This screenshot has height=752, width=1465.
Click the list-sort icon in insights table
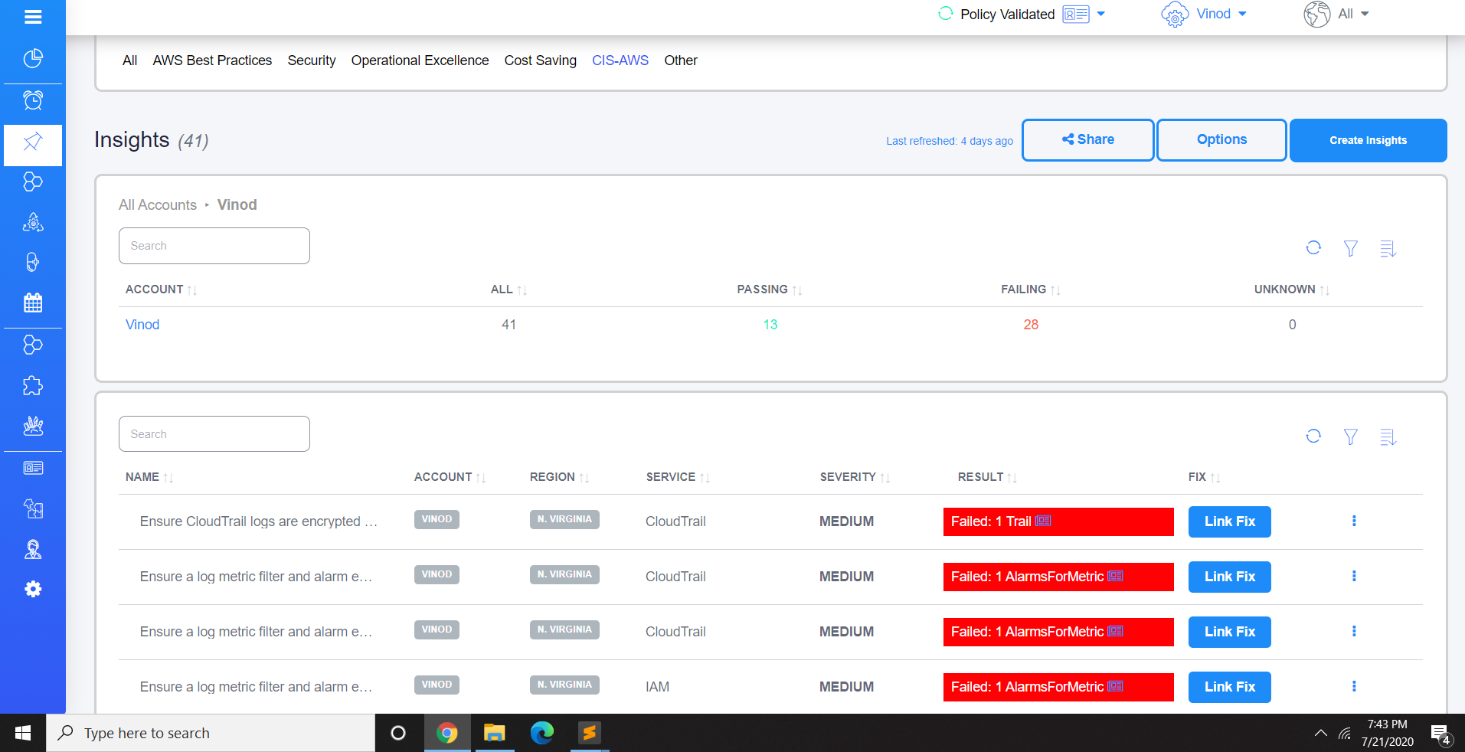[x=1388, y=436]
